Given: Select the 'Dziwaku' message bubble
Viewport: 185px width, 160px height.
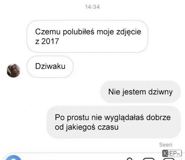Looking at the screenshot, I should (50, 67).
